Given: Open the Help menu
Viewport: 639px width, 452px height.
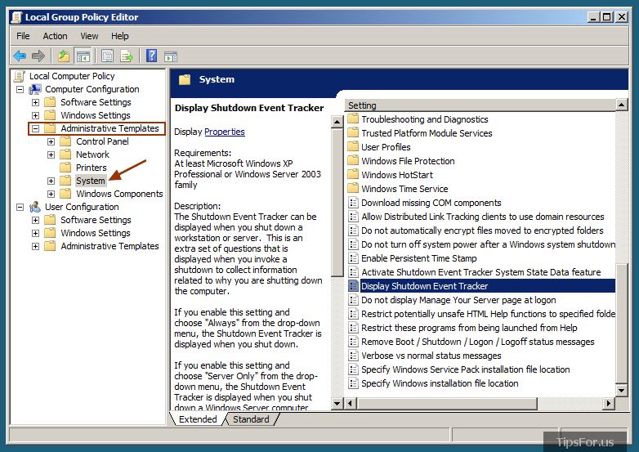Looking at the screenshot, I should 120,36.
